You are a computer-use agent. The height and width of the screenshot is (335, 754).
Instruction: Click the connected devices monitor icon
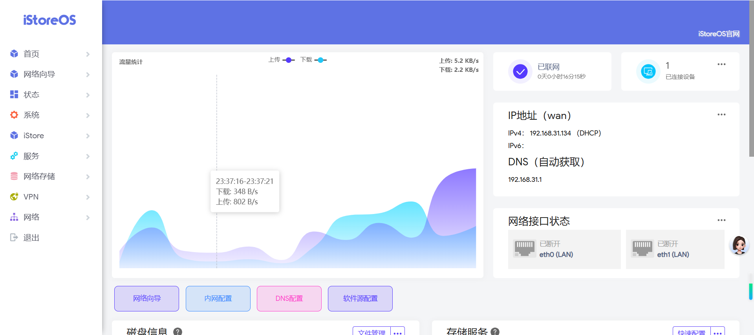click(648, 71)
